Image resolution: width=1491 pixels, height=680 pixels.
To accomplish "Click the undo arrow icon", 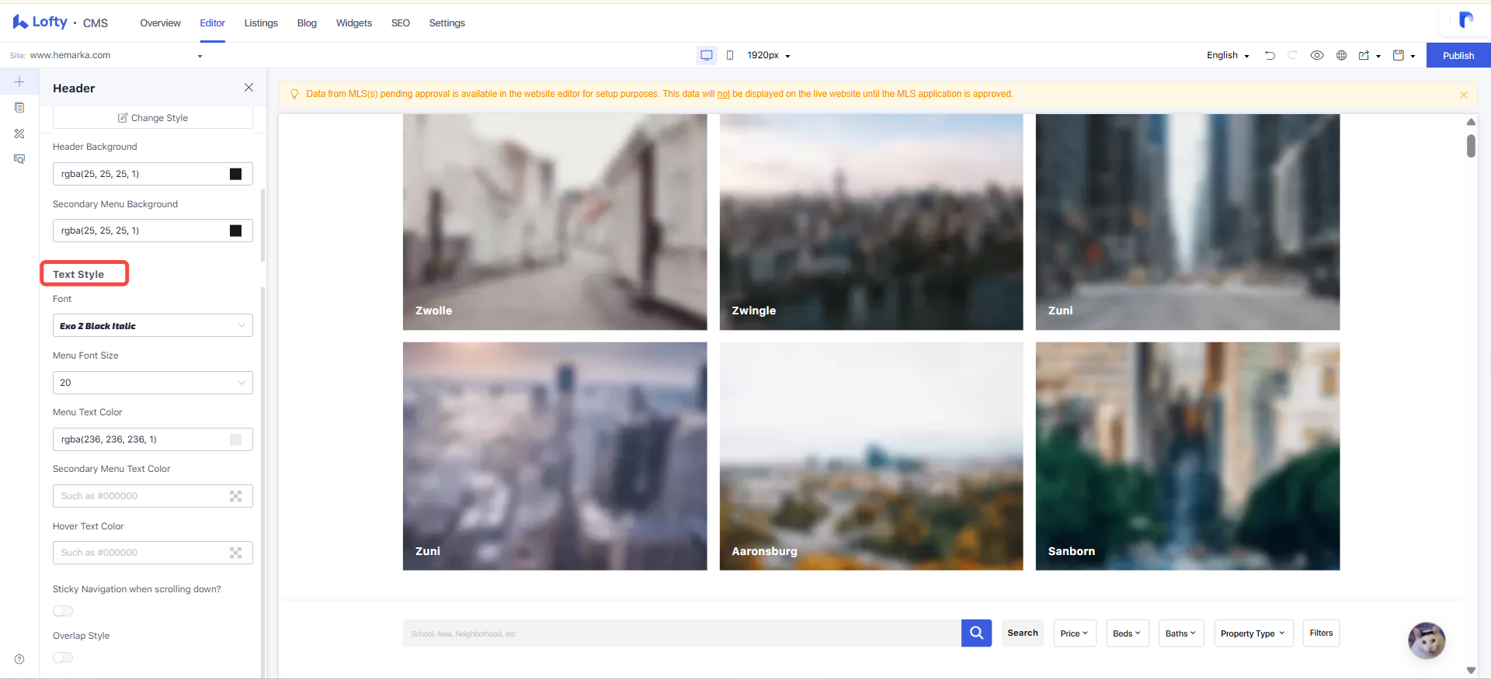I will [x=1270, y=55].
